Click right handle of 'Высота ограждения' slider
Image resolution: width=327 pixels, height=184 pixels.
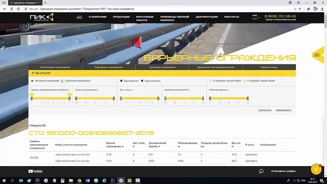[114, 98]
